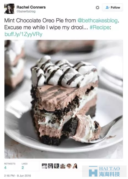Screen dimensions: 128x179
Task: Open the last avatar of long-haired woman
Action: (75, 166)
